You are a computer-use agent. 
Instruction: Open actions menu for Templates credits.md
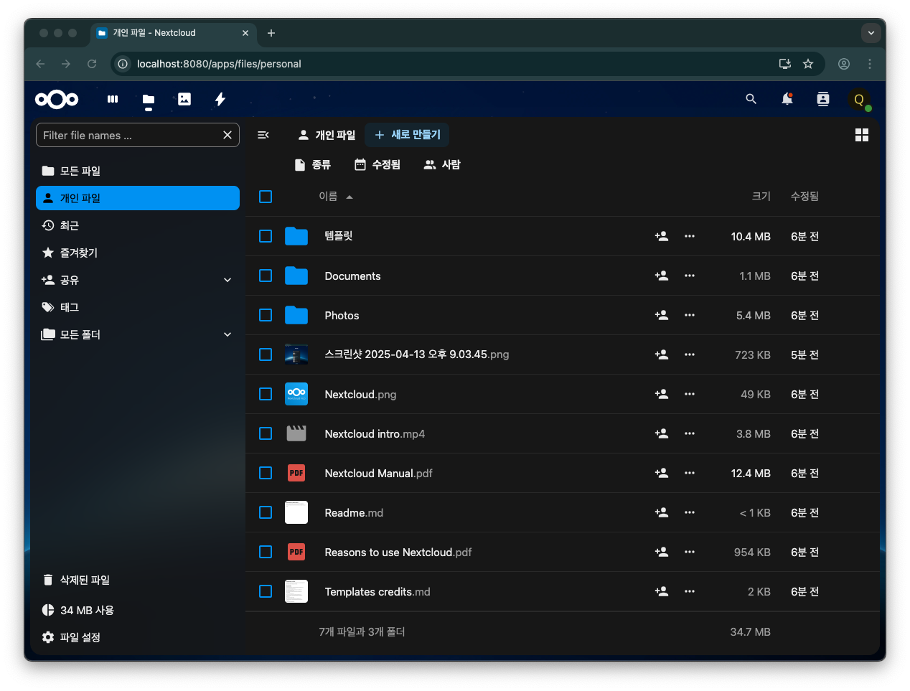[x=690, y=591]
